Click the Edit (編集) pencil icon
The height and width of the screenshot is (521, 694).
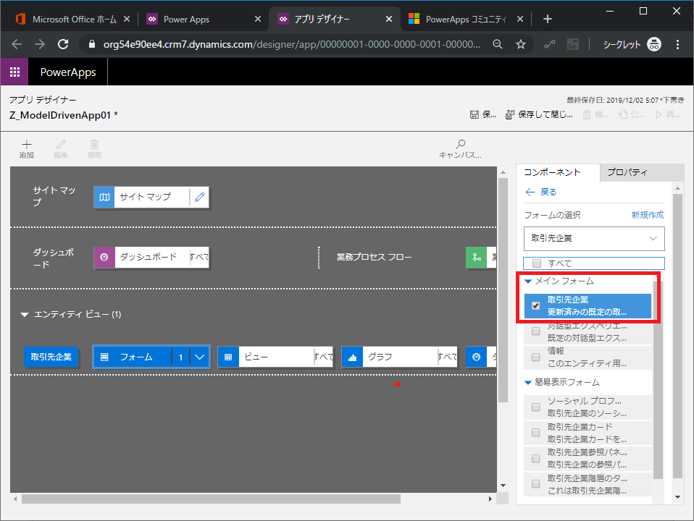click(61, 145)
